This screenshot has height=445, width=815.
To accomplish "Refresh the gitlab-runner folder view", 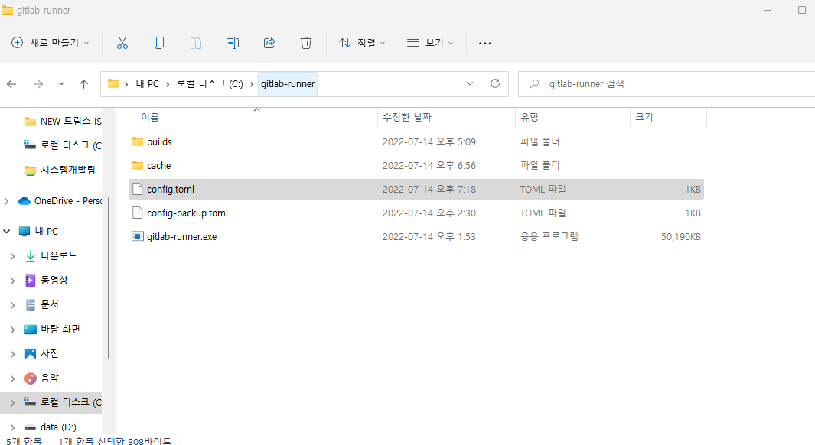I will [495, 83].
